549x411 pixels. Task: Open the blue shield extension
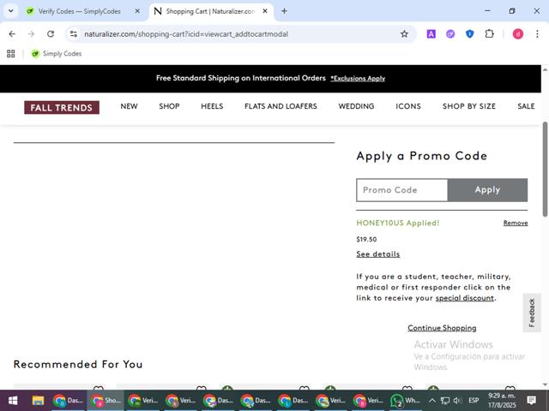pos(469,34)
